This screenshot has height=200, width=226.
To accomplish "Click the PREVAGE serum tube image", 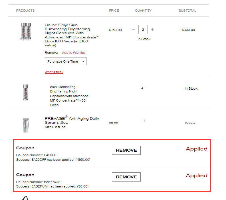I will coord(26,125).
